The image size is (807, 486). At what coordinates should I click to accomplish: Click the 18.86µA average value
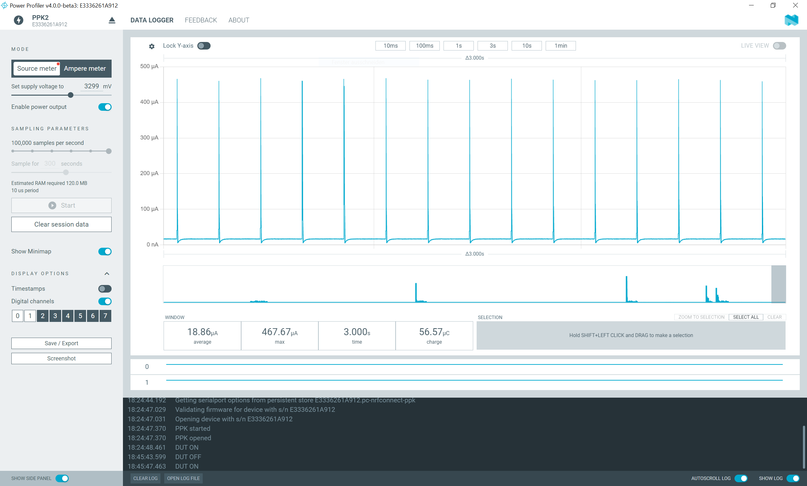coord(202,332)
